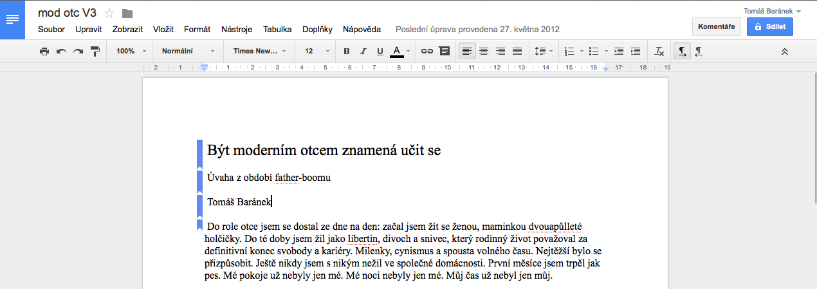The height and width of the screenshot is (289, 817).
Task: Align text left
Action: pyautogui.click(x=467, y=51)
